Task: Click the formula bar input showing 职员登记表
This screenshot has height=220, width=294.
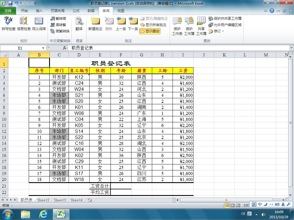Action: tap(178, 48)
